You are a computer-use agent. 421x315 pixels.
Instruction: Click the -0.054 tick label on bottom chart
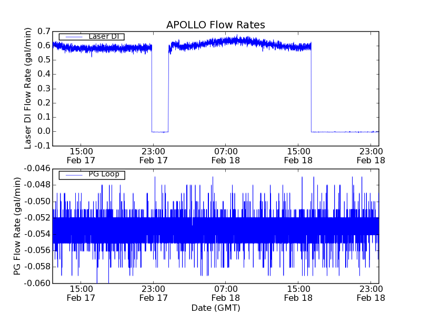pos(37,234)
